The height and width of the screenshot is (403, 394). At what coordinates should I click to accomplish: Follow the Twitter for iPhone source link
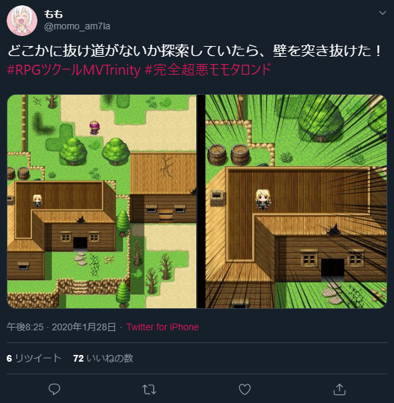click(162, 327)
